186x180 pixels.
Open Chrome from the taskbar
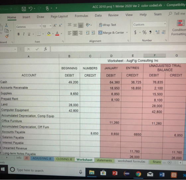click(x=139, y=174)
